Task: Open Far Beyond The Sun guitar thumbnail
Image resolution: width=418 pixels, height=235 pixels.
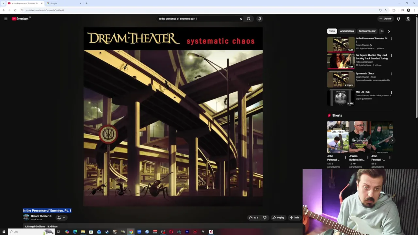Action: click(341, 61)
